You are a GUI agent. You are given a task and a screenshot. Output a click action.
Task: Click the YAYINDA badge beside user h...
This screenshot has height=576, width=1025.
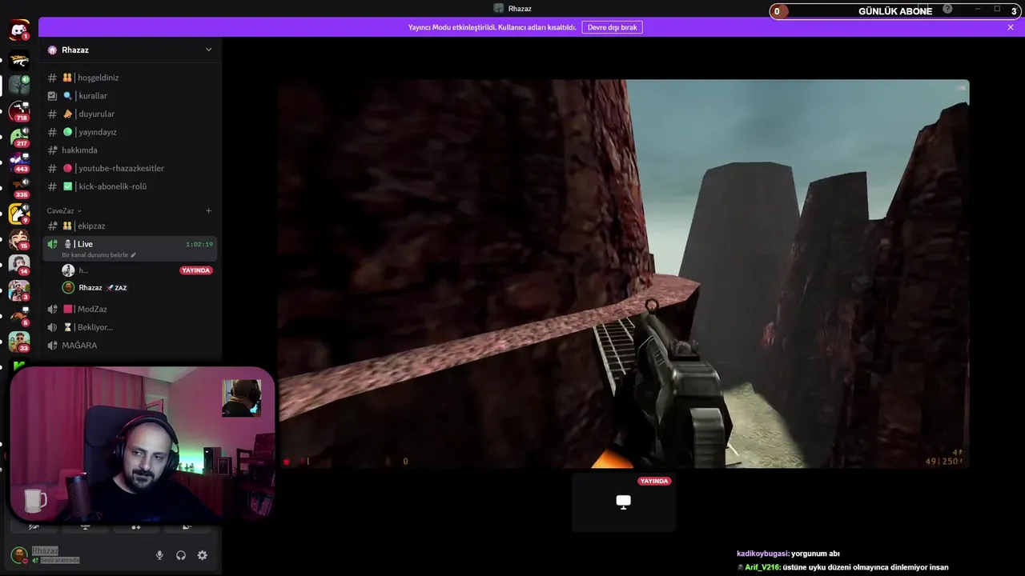pyautogui.click(x=196, y=270)
